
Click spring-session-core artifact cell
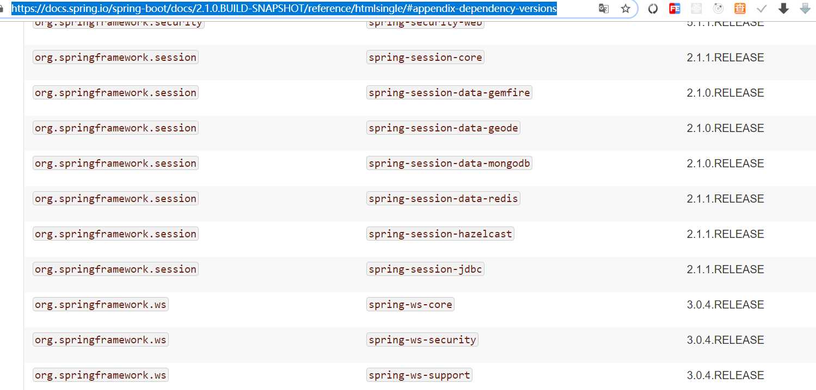tap(425, 58)
